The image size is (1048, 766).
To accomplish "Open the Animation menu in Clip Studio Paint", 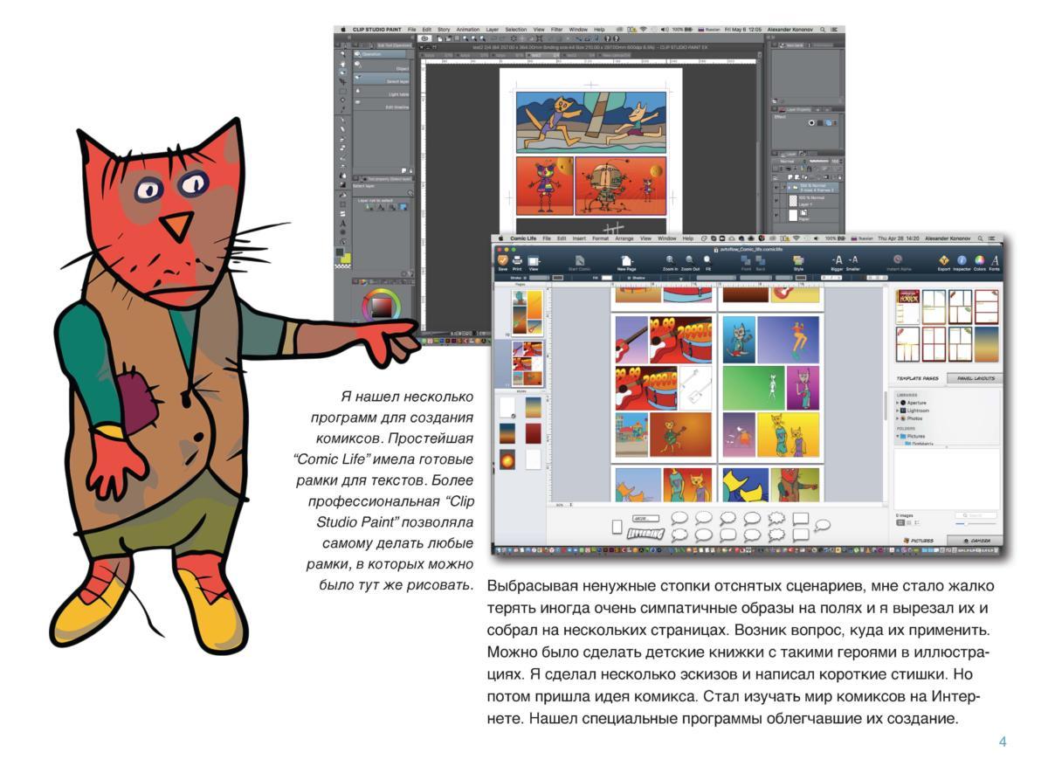I will tap(467, 29).
